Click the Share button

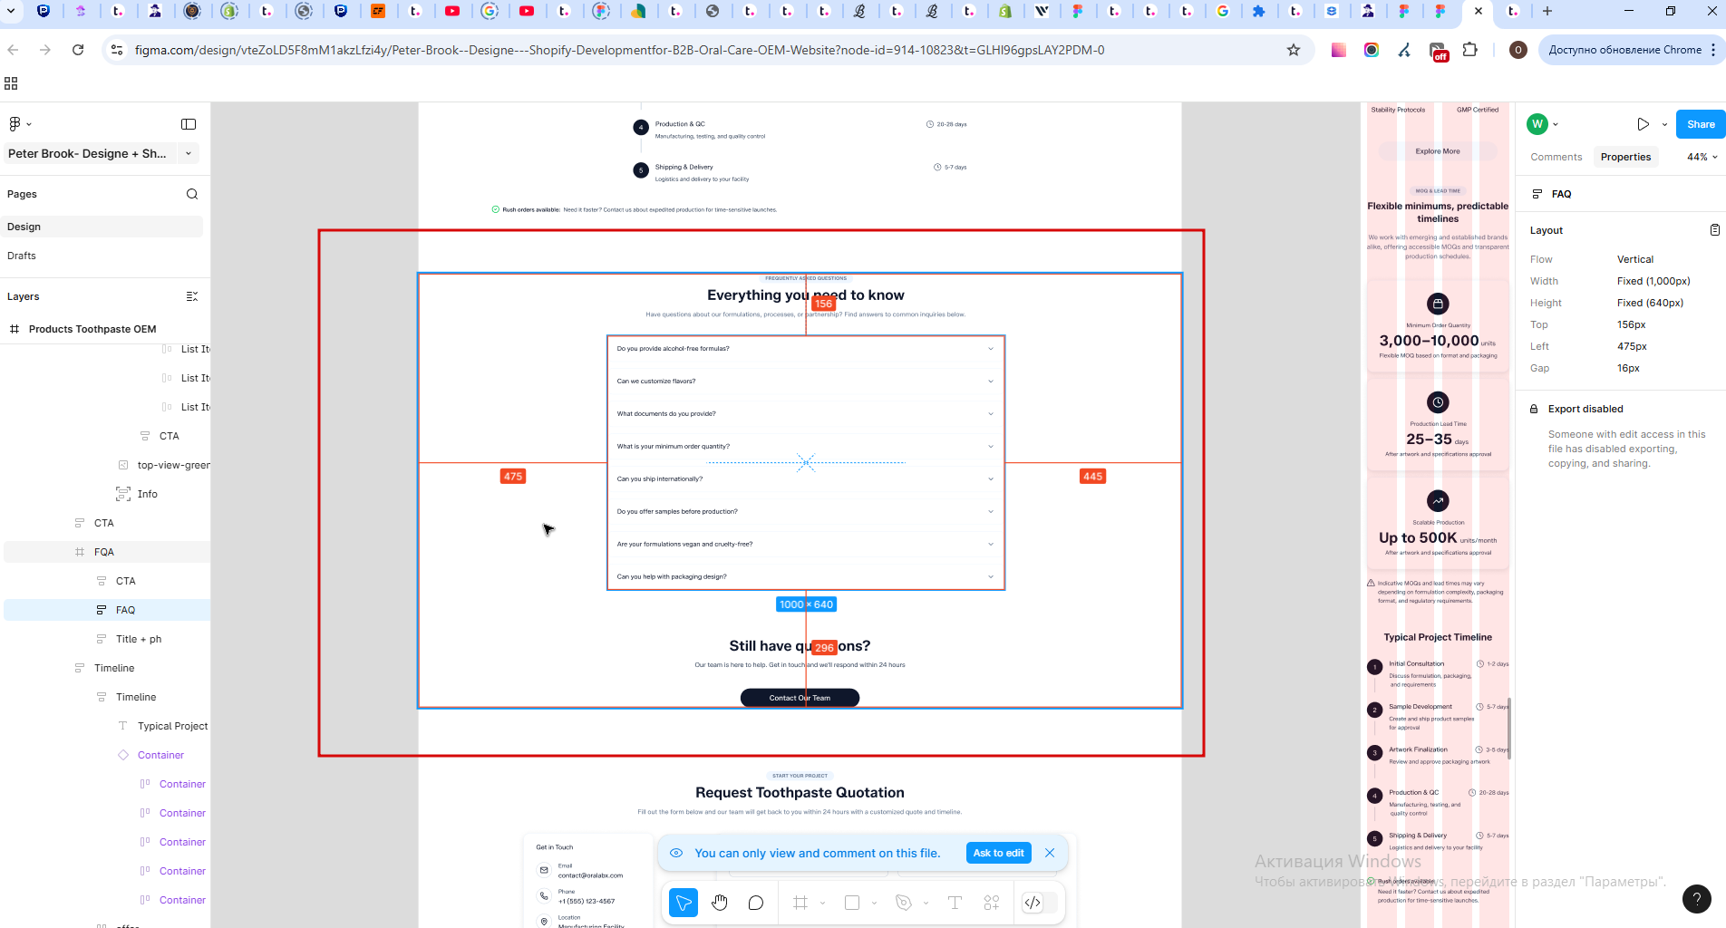pos(1701,124)
